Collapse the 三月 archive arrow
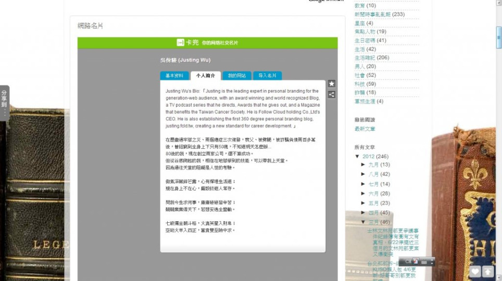This screenshot has width=502, height=281. [363, 222]
